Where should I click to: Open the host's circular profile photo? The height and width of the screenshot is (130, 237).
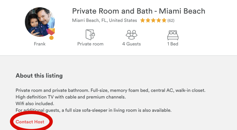click(40, 22)
